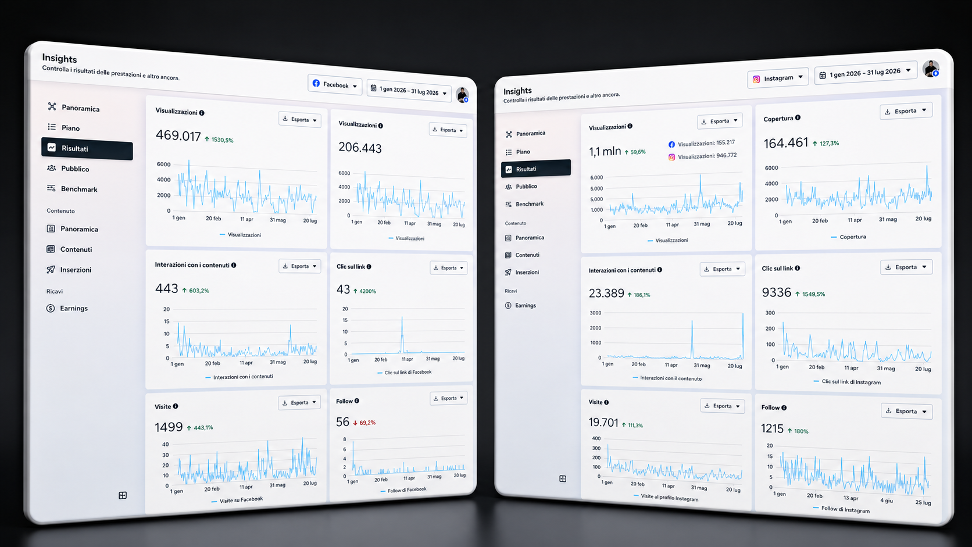Screen dimensions: 972x547
Task: Click the Piano list icon in Facebook panel
Action: click(52, 127)
